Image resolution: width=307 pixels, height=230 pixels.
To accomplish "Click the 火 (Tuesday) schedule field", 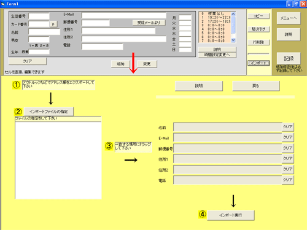I will 185,23.
